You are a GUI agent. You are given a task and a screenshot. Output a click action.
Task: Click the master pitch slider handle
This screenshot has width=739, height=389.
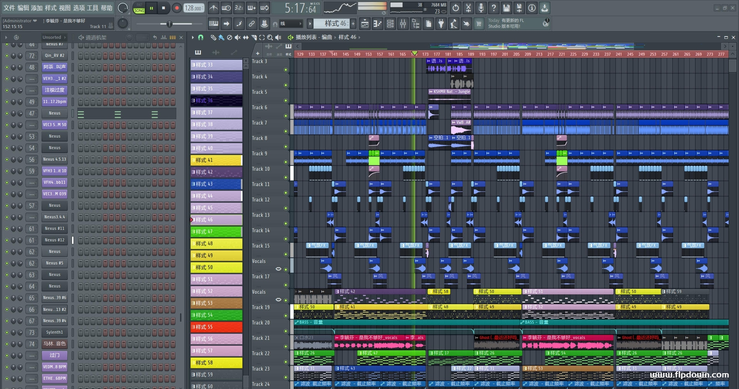[x=169, y=24]
